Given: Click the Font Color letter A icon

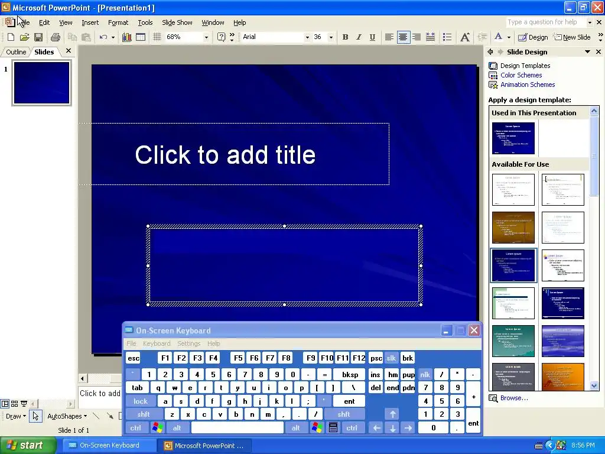Looking at the screenshot, I should [x=498, y=37].
